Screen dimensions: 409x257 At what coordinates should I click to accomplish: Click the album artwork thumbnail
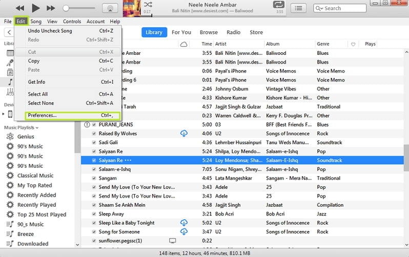point(132,8)
